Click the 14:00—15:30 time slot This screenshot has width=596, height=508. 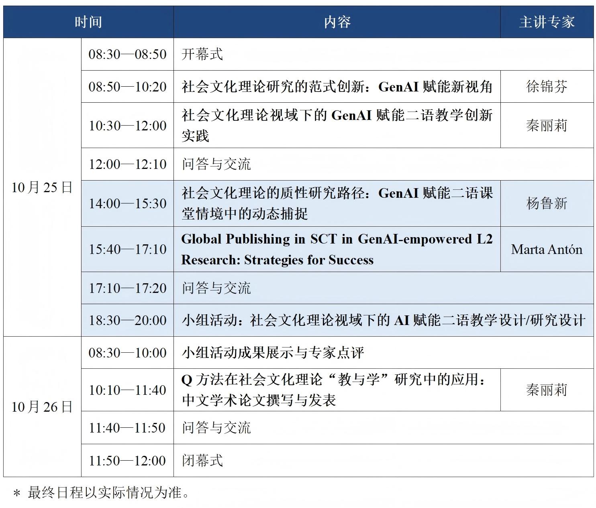[127, 203]
